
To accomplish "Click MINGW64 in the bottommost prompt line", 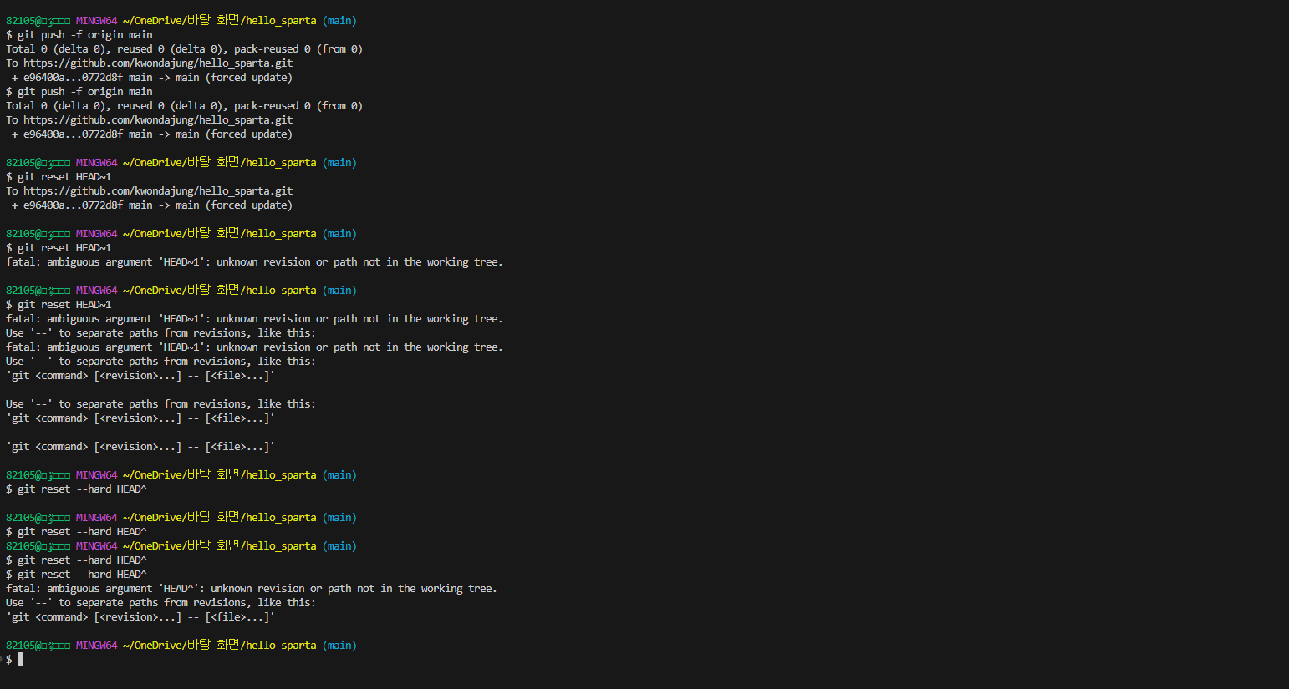I will pyautogui.click(x=97, y=646).
